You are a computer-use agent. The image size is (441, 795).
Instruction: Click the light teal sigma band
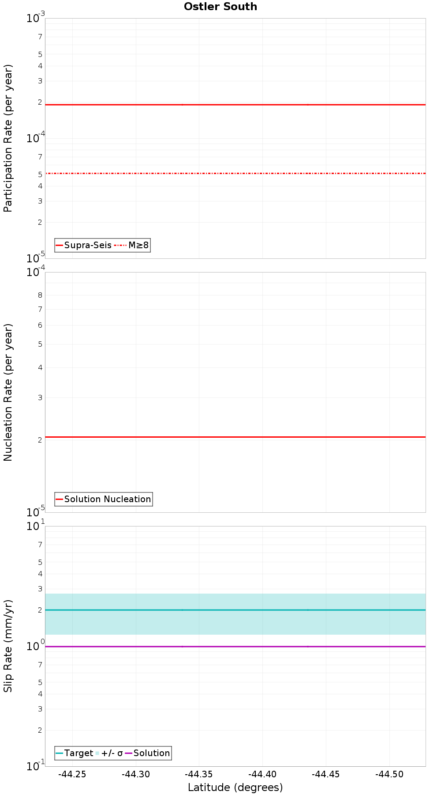point(235,623)
